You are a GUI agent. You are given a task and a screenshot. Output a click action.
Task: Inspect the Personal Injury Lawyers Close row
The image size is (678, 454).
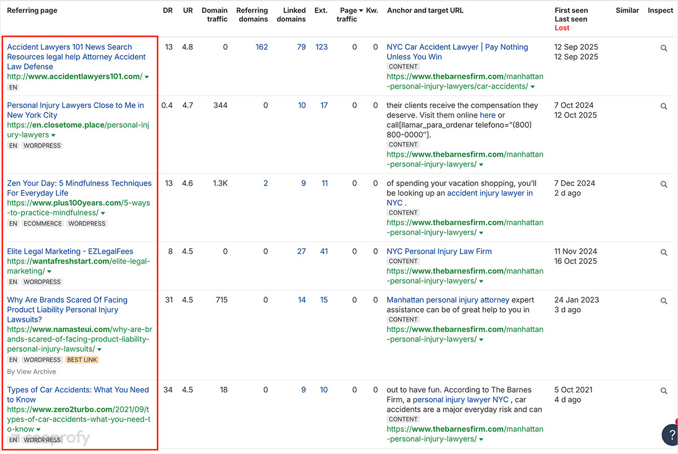(664, 106)
